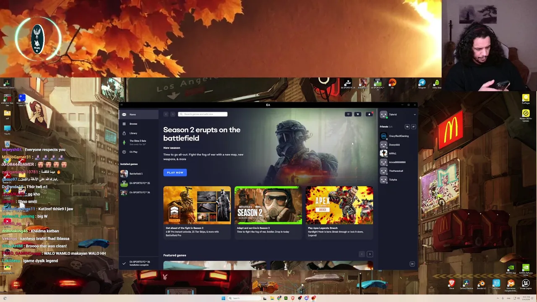Open File Explorer from the taskbar

pos(272,298)
